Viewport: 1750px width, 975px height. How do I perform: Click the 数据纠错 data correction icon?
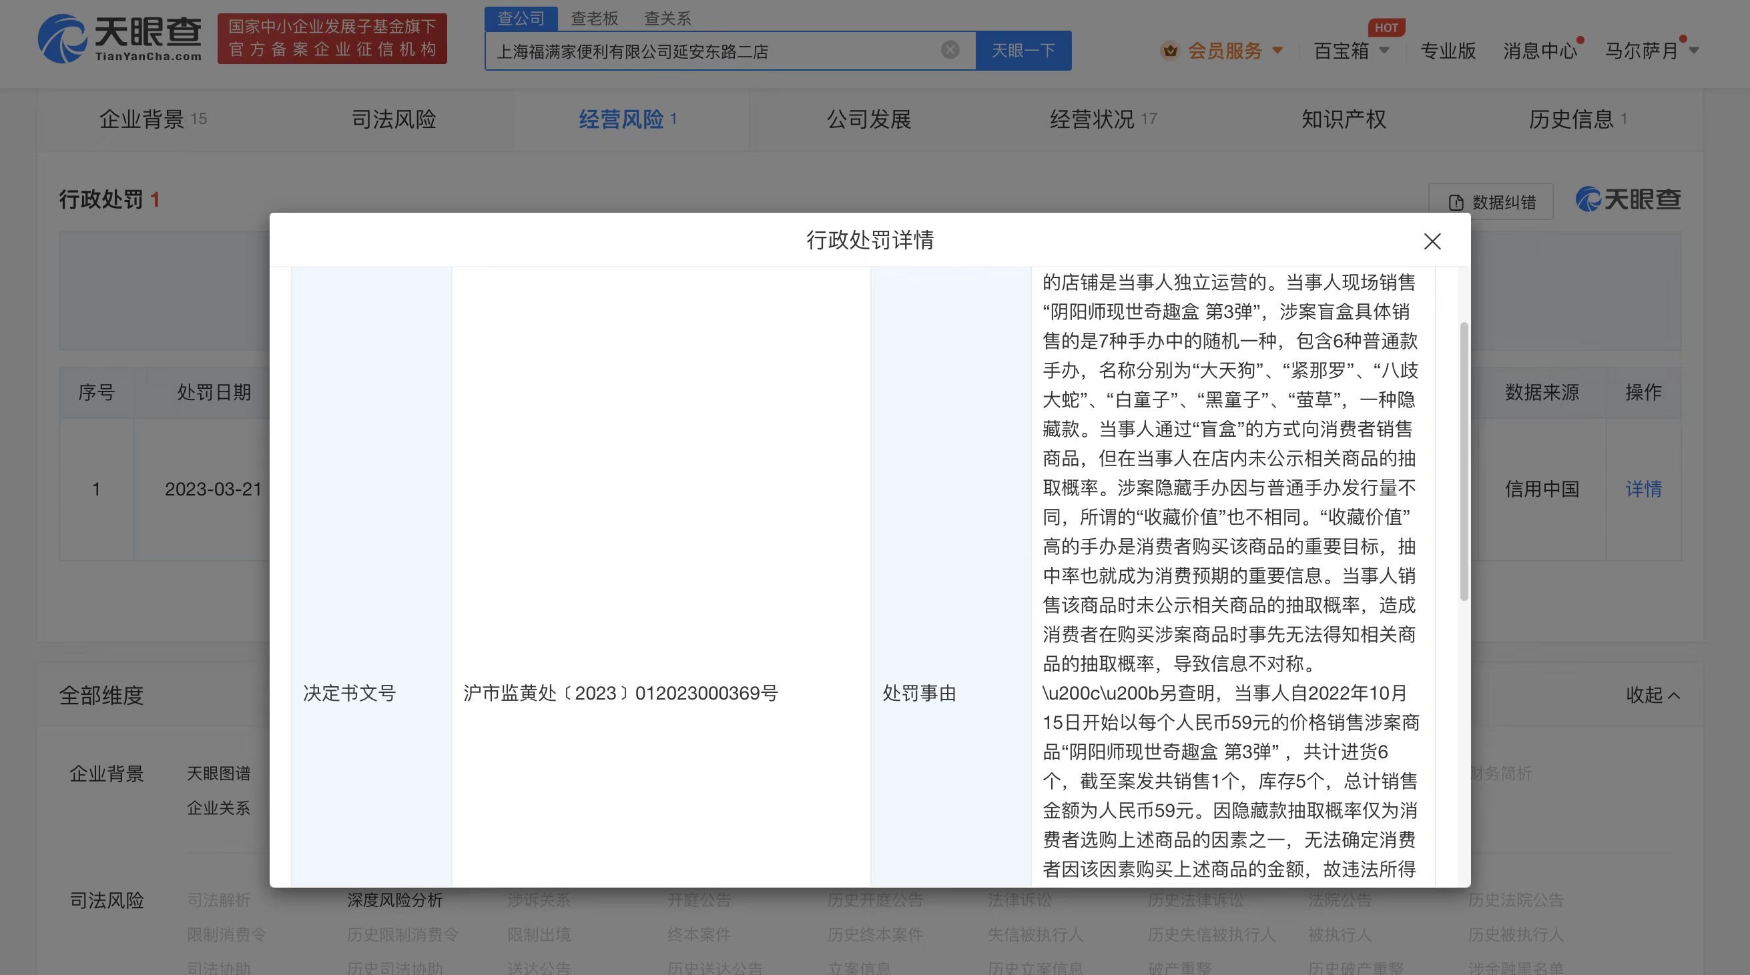point(1455,201)
